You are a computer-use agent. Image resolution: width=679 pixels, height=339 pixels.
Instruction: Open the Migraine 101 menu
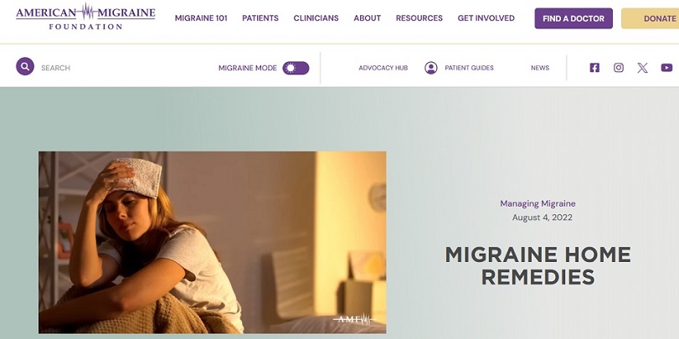coord(201,18)
